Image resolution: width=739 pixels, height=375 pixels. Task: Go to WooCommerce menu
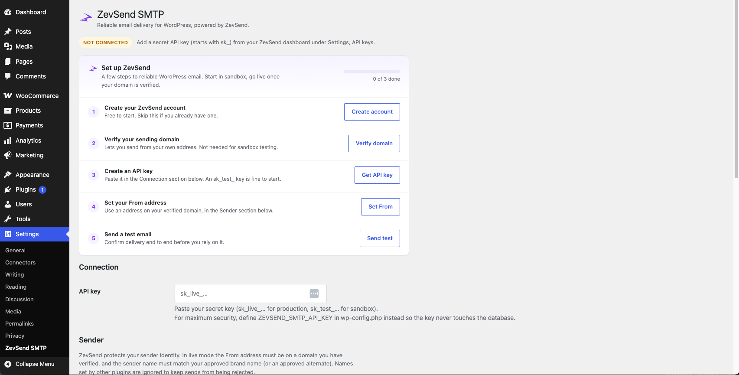click(x=35, y=96)
